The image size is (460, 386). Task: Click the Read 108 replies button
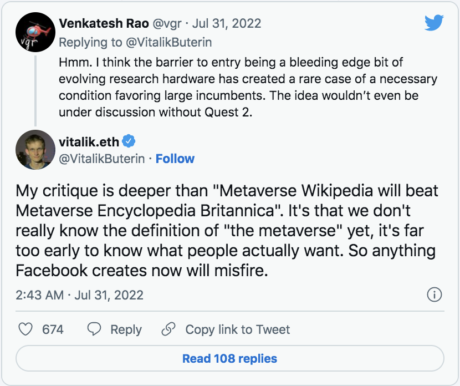[229, 359]
